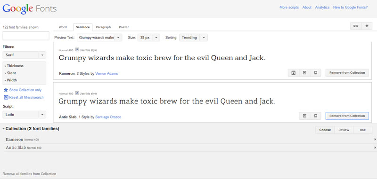377x179 pixels.
Task: Open designer Vernon Adams link
Action: click(x=107, y=74)
